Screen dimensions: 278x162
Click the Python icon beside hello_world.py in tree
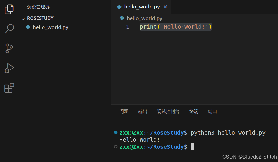pyautogui.click(x=28, y=27)
